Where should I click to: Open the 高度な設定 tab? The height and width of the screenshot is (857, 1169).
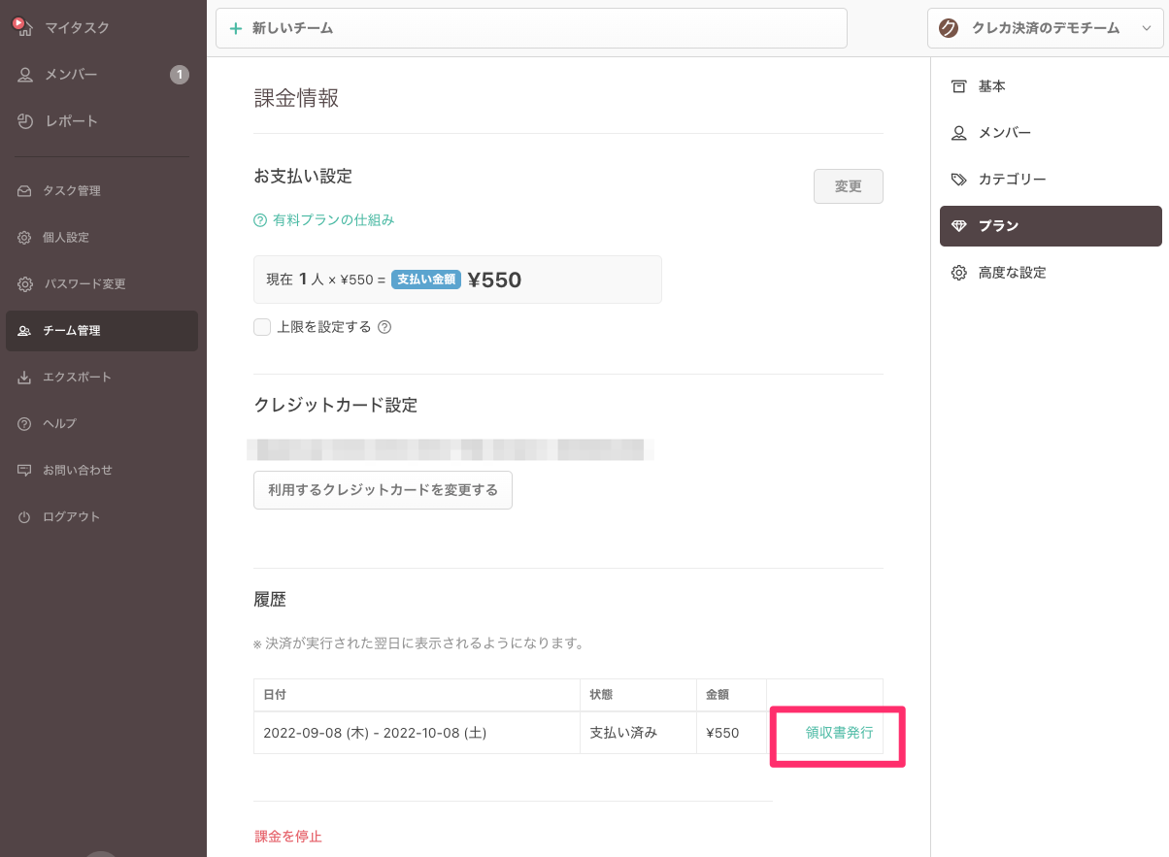coord(1012,273)
